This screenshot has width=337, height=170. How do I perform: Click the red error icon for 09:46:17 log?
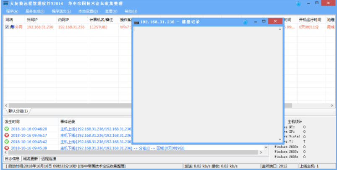pos(7,135)
